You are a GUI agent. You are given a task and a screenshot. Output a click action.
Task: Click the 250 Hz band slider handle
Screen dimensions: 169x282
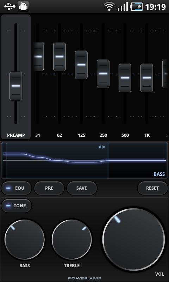(x=103, y=74)
